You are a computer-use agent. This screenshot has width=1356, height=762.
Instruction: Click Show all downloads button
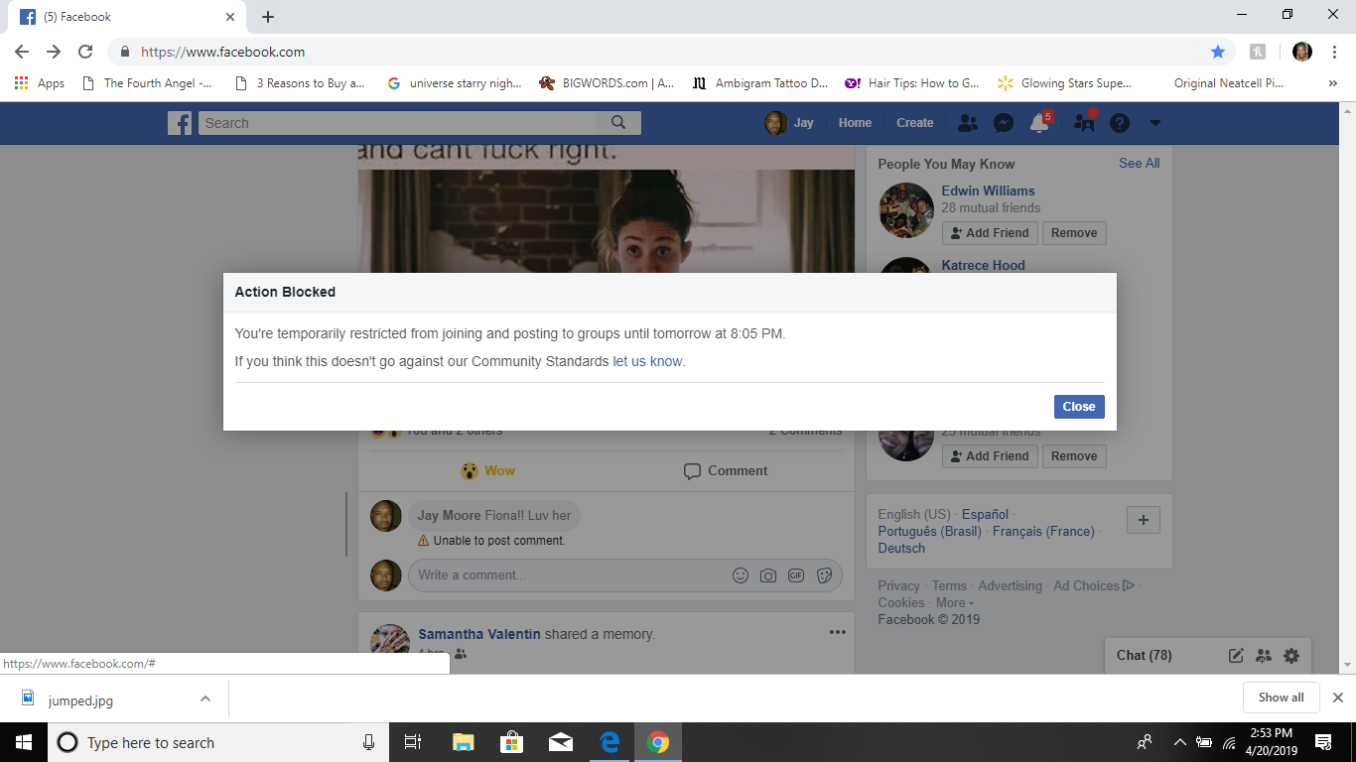tap(1281, 697)
